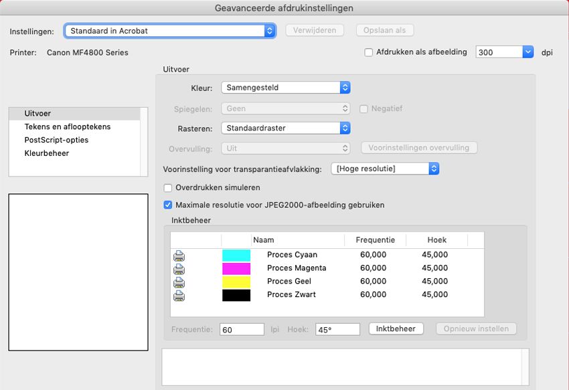Toggle printer icon for Proces Zwart
Viewport: 569px width, 390px height.
pyautogui.click(x=179, y=296)
